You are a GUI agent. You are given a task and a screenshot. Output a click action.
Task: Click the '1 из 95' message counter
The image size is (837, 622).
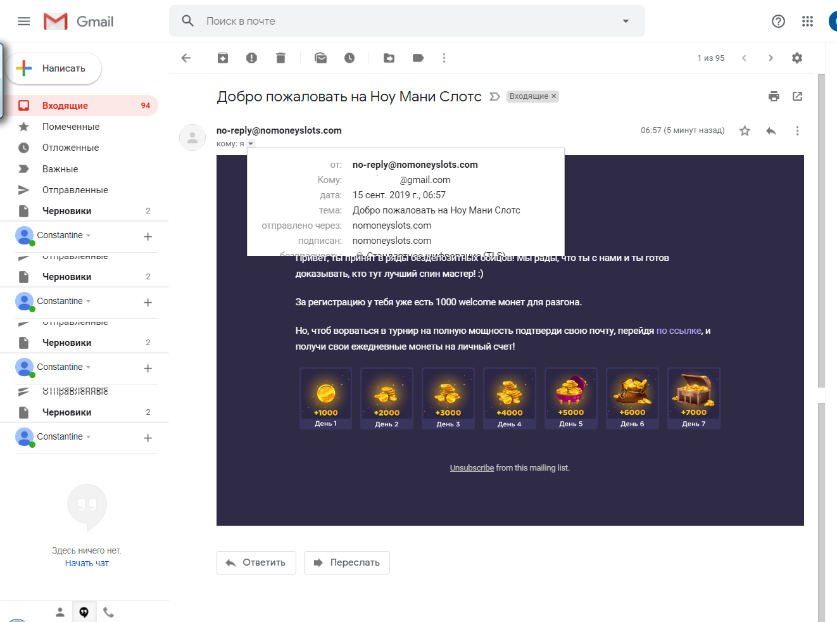711,58
